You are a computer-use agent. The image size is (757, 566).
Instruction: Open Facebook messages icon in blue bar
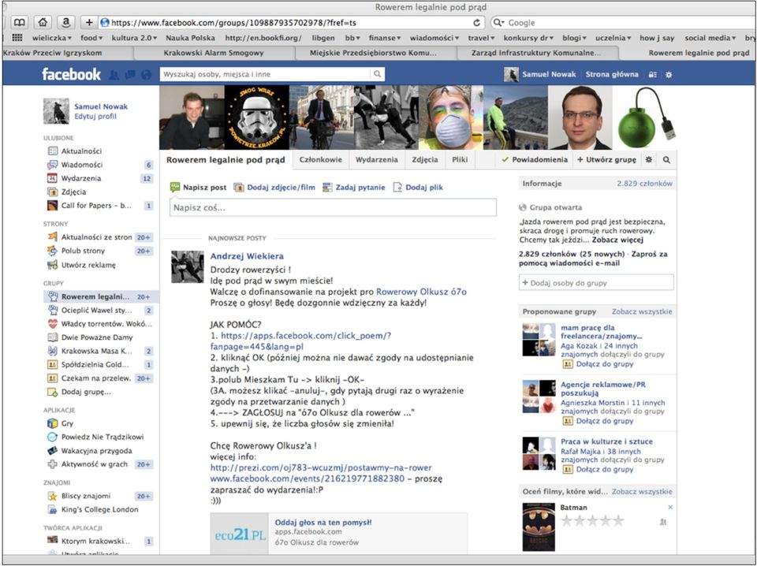130,75
